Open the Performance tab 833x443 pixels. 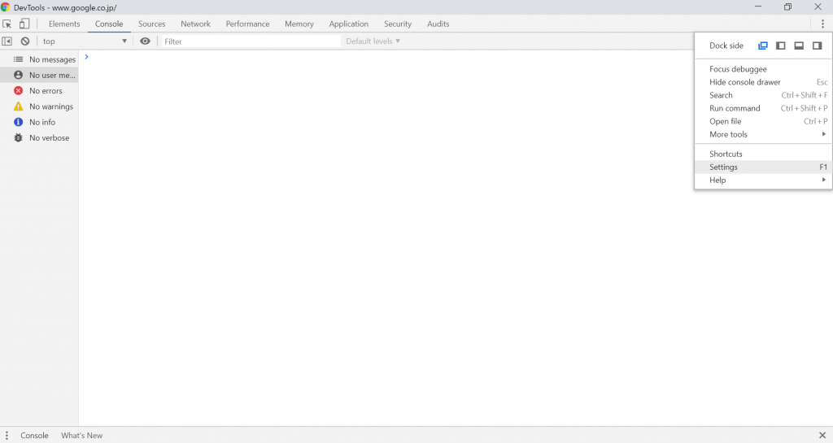(247, 24)
